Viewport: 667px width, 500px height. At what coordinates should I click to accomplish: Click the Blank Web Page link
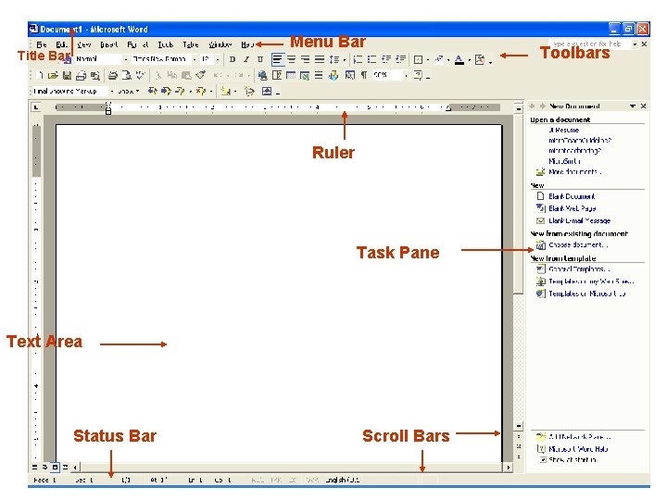(x=572, y=208)
